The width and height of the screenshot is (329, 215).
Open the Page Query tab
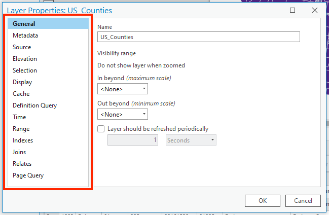(x=48, y=175)
